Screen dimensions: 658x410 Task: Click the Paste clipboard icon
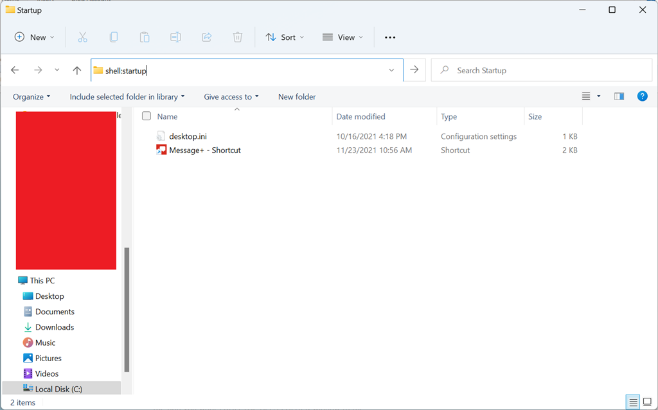pos(145,37)
